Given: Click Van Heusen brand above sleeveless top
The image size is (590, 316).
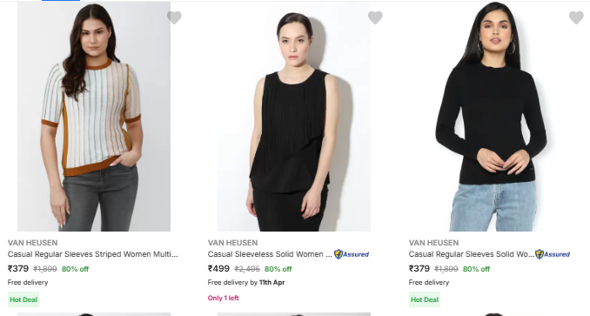Looking at the screenshot, I should click(x=232, y=243).
